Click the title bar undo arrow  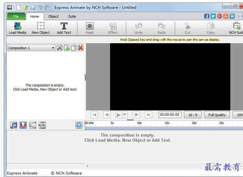[40, 7]
